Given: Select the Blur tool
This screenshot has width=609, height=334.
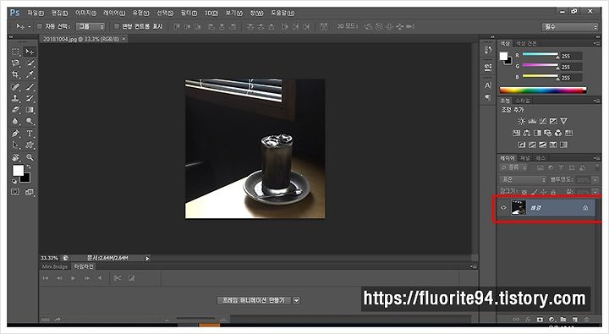Looking at the screenshot, I should (15, 121).
